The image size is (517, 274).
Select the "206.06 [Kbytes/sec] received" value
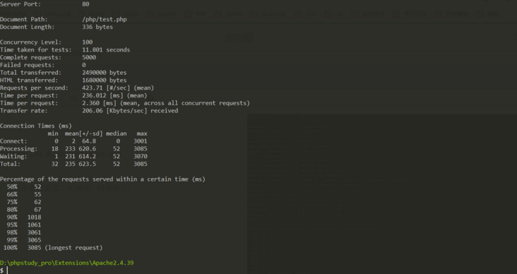point(130,110)
